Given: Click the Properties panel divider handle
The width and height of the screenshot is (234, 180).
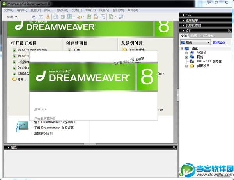Looking at the screenshot, I should click(x=90, y=144).
